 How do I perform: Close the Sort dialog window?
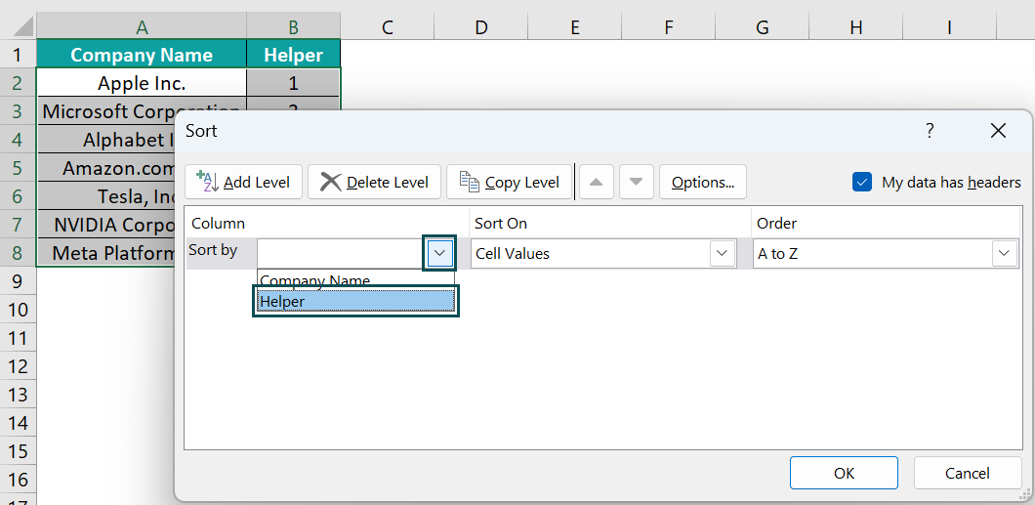point(998,131)
